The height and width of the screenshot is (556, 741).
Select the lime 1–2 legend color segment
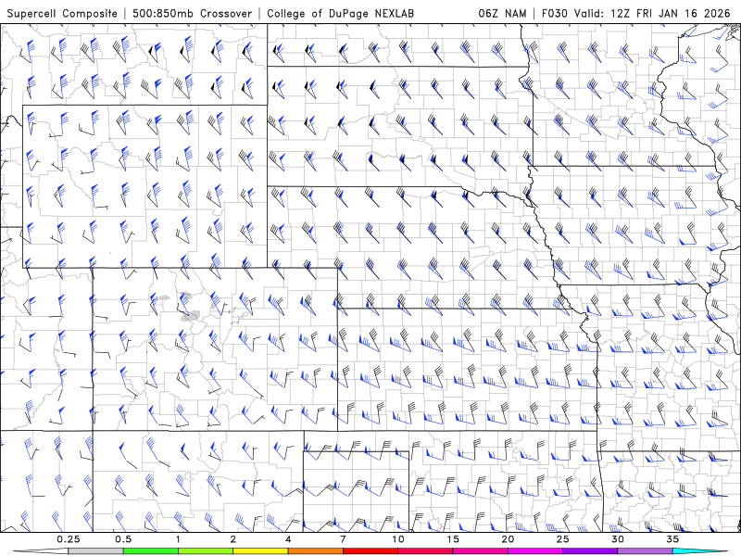click(x=205, y=551)
